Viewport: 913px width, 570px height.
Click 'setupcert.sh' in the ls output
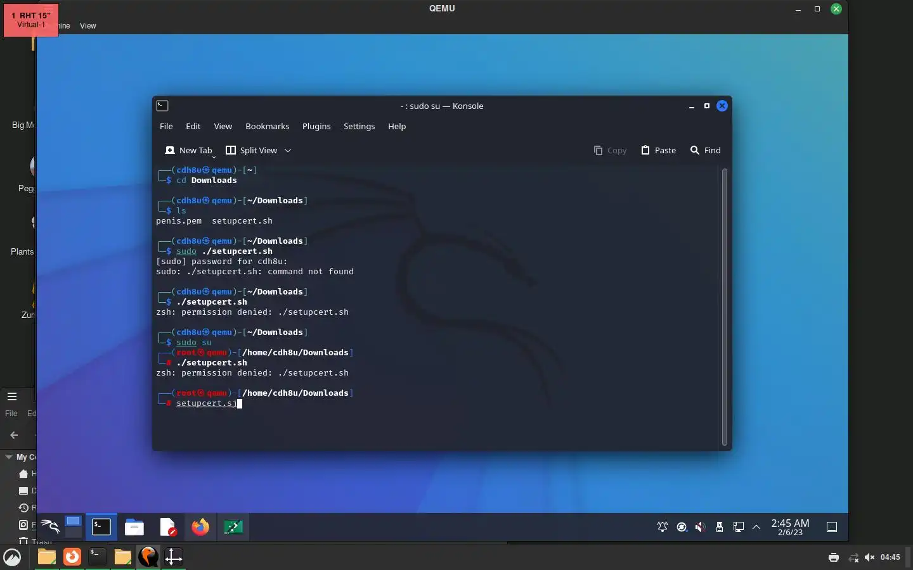pos(242,221)
